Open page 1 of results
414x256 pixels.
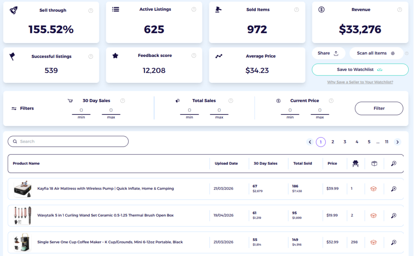pos(321,142)
